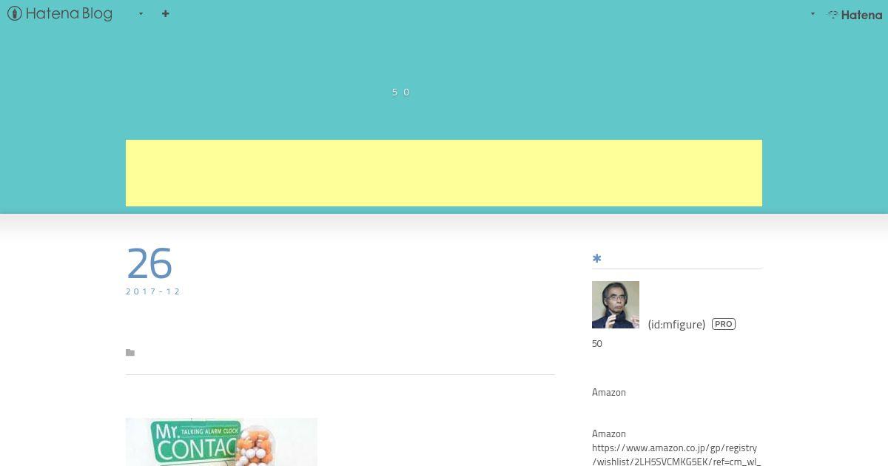Open the date link showing 26
This screenshot has height=466, width=888.
pos(149,263)
